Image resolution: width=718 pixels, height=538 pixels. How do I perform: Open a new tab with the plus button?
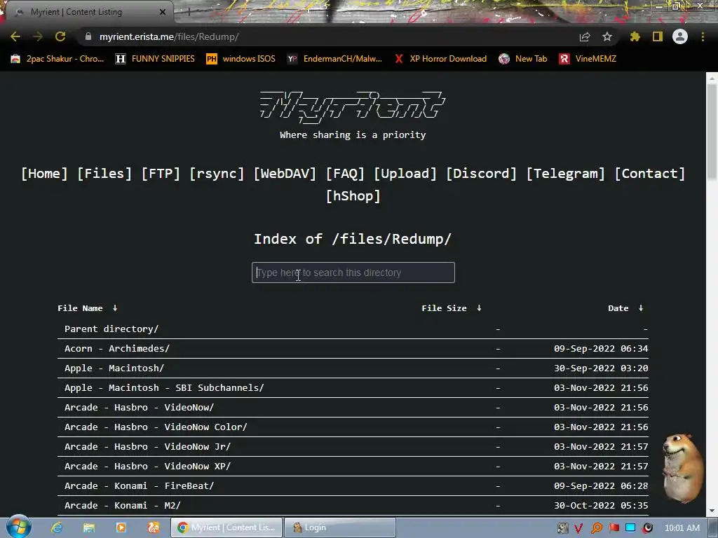pos(189,13)
